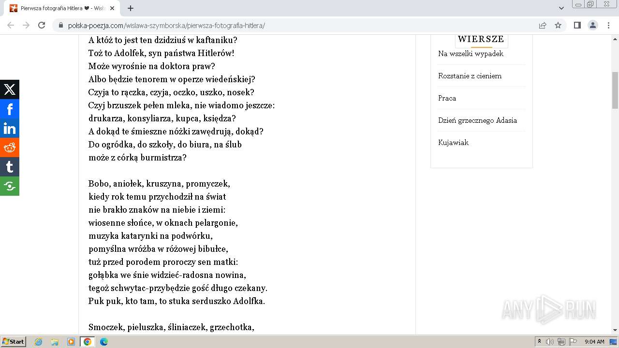Viewport: 619px width, 348px height.
Task: Click scrollbar down arrow
Action: coord(615,330)
